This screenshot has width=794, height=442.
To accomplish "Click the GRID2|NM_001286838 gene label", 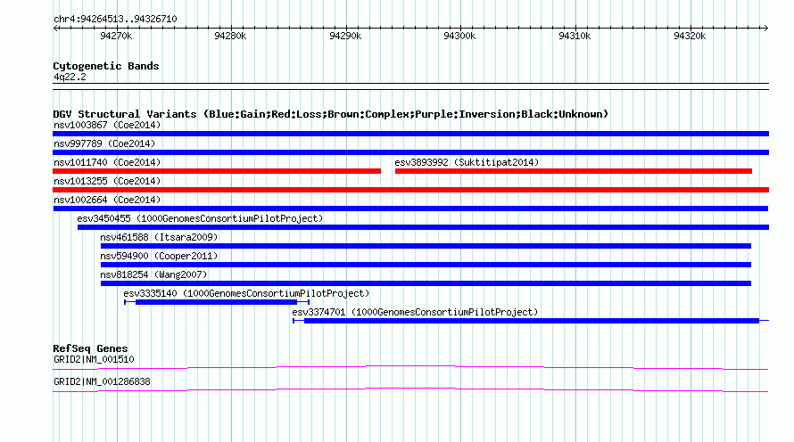I will click(x=102, y=381).
